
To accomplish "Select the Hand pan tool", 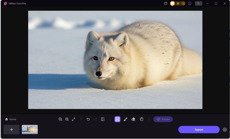I will (142, 119).
